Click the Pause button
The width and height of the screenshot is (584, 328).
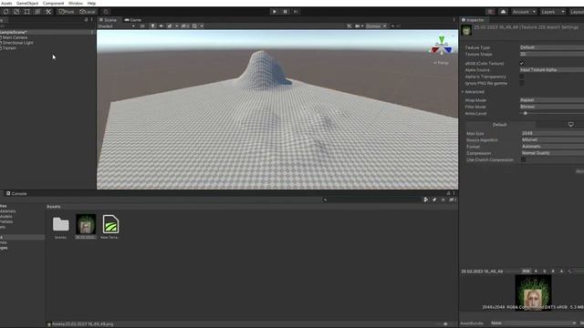pos(285,12)
